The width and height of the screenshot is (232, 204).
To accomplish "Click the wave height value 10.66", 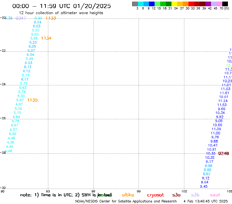I will click(217, 125).
